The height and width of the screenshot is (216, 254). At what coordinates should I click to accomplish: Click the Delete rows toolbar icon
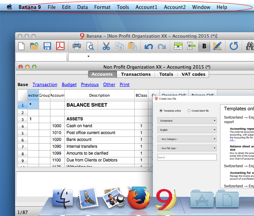pyautogui.click(x=191, y=46)
